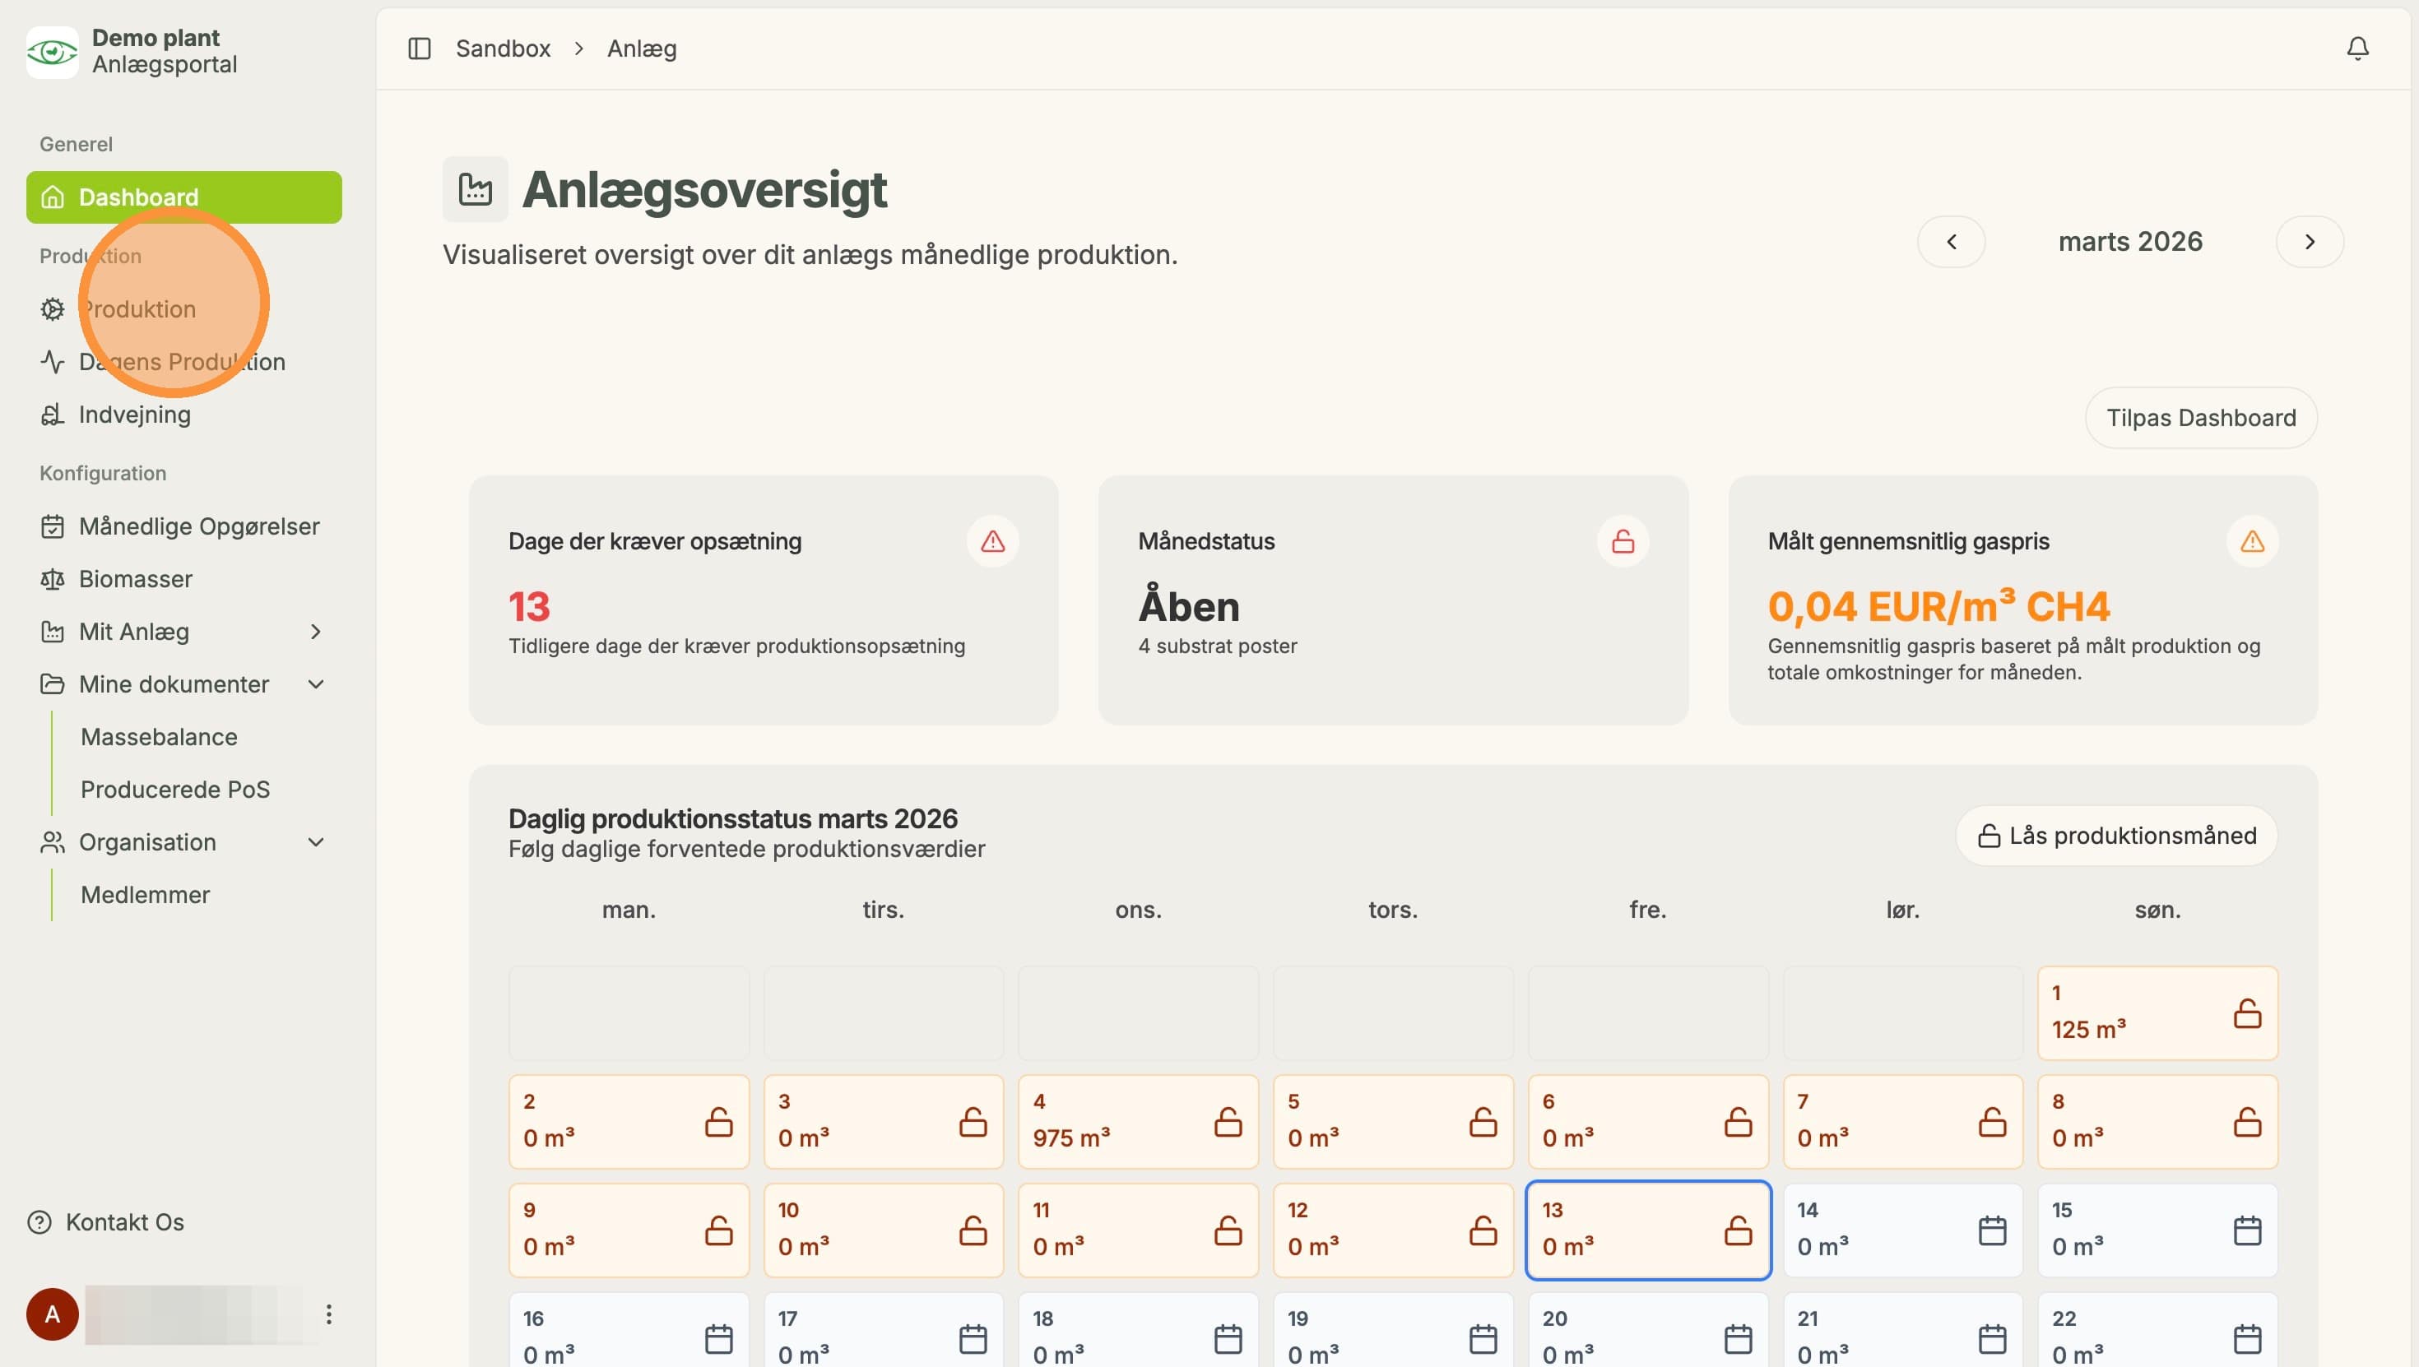Click the calendar icon on day 22
The height and width of the screenshot is (1367, 2419).
coord(2247,1339)
